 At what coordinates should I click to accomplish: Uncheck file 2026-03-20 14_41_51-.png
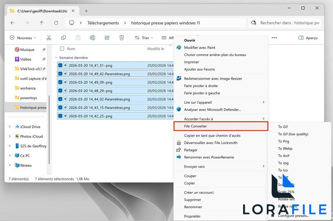pos(60,66)
